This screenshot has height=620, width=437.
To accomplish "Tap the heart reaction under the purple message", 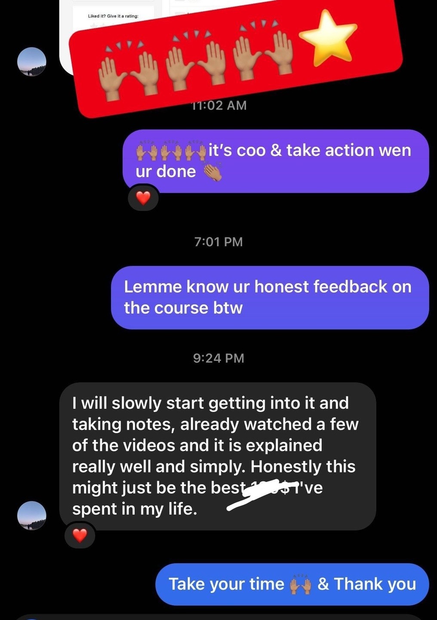I will [x=143, y=198].
